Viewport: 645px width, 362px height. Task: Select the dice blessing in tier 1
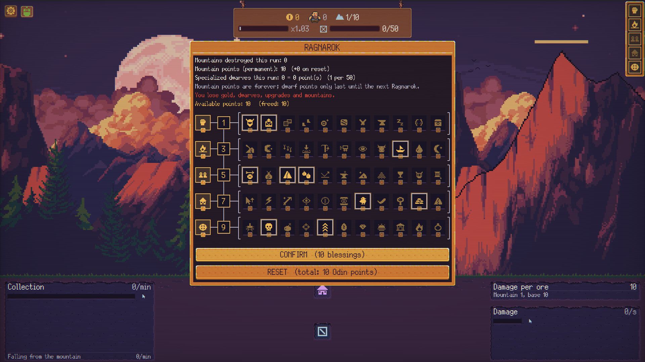point(288,123)
